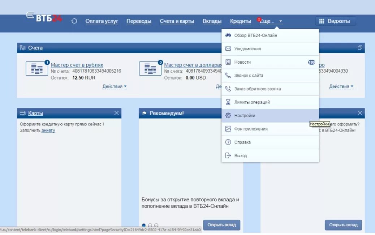Viewport: 375px width, 235px height.
Task: Expand Действия dropdown for the rightmost account
Action: (341, 86)
